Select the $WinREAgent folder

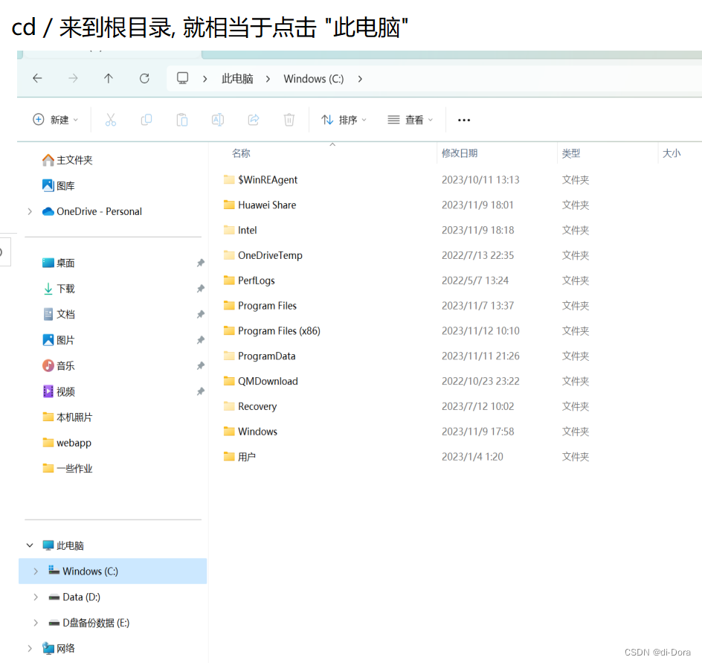[260, 179]
